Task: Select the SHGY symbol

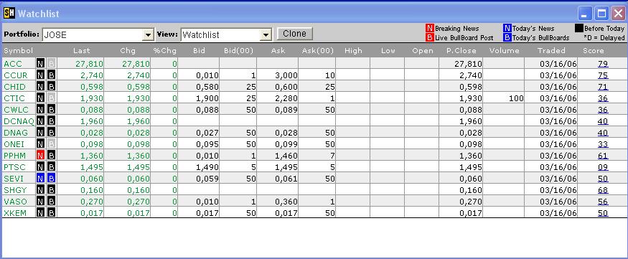Action: pyautogui.click(x=15, y=190)
